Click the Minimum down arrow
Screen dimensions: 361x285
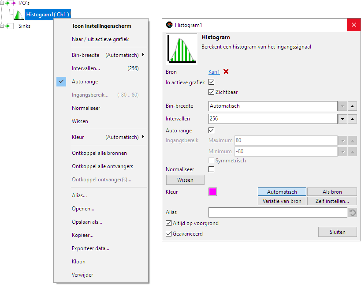pyautogui.click(x=343, y=152)
